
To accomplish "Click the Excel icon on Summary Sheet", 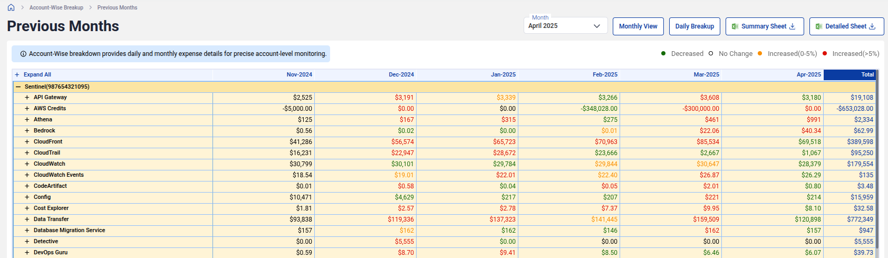I will [735, 26].
